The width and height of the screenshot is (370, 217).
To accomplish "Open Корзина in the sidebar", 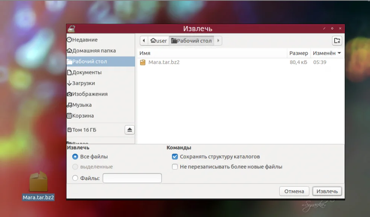I will coord(101,116).
